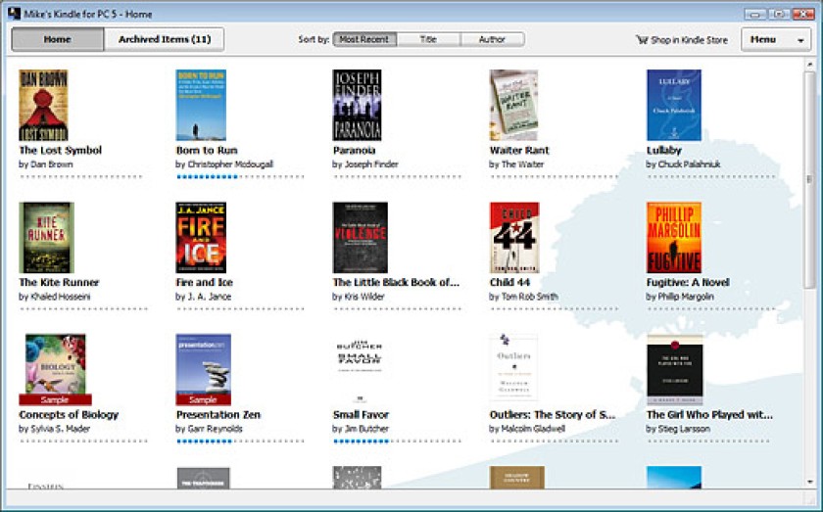
Task: Open The Lost Symbol book cover
Action: tap(43, 105)
